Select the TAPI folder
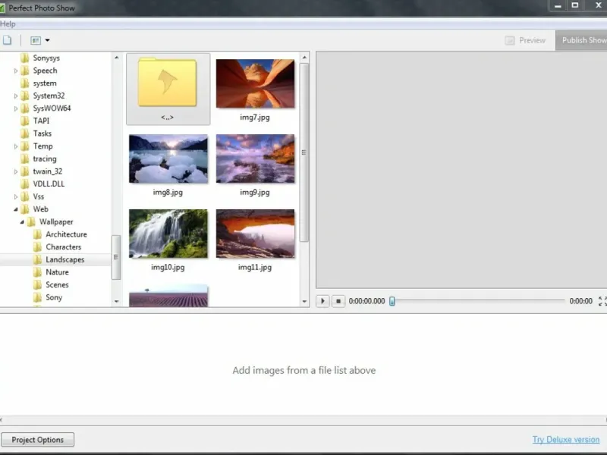Image resolution: width=607 pixels, height=455 pixels. point(41,121)
